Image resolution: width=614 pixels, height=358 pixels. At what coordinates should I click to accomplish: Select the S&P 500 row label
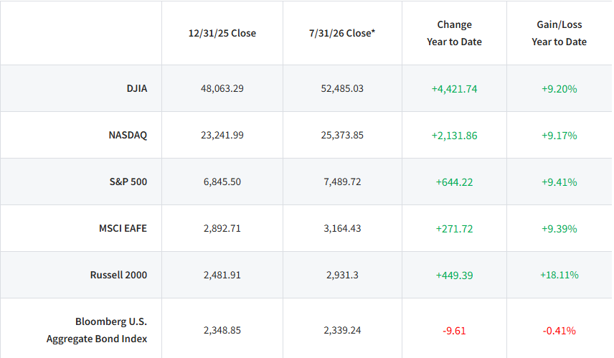click(128, 182)
